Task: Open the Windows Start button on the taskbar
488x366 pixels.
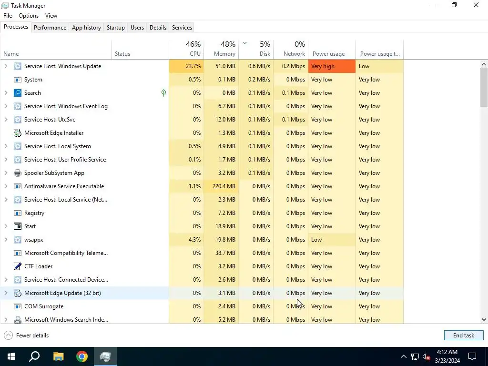Action: click(x=11, y=356)
